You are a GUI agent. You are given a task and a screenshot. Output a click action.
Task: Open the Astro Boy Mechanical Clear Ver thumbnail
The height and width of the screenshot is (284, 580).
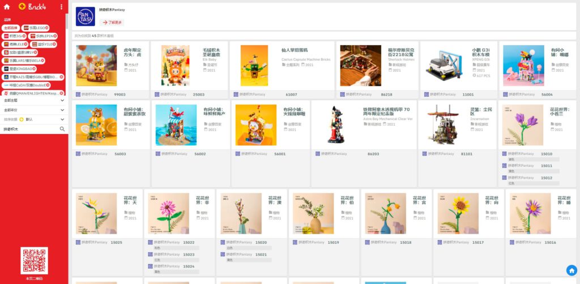click(x=336, y=125)
